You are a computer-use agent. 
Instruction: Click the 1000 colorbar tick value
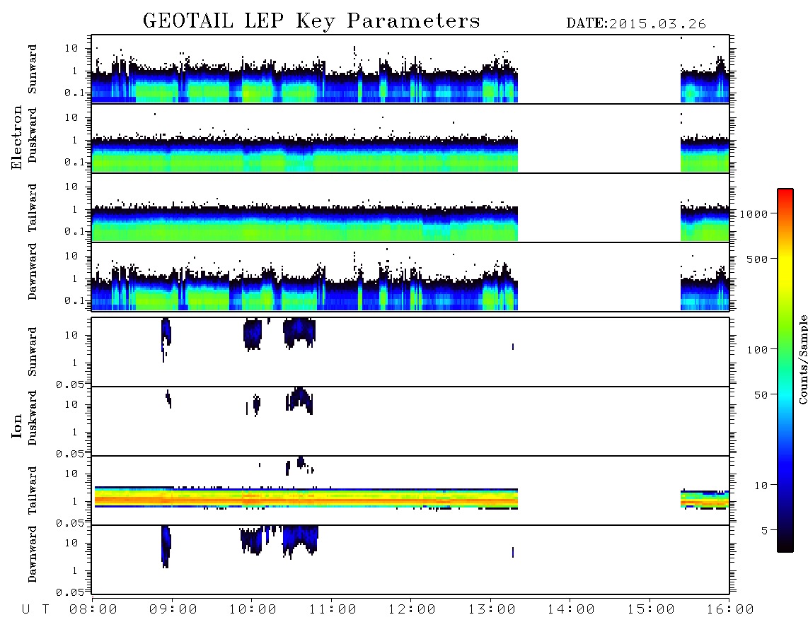(x=754, y=214)
